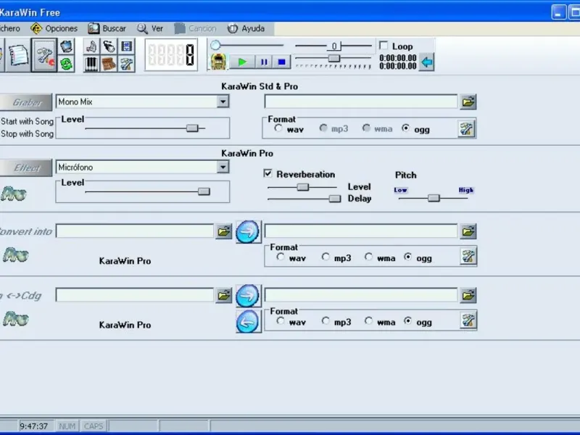The width and height of the screenshot is (580, 435).
Task: Pause the song playback
Action: (264, 62)
